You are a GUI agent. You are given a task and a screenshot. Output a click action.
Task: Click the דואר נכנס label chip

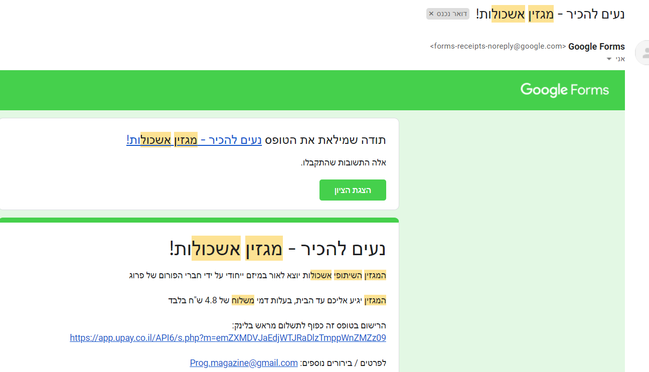(449, 14)
